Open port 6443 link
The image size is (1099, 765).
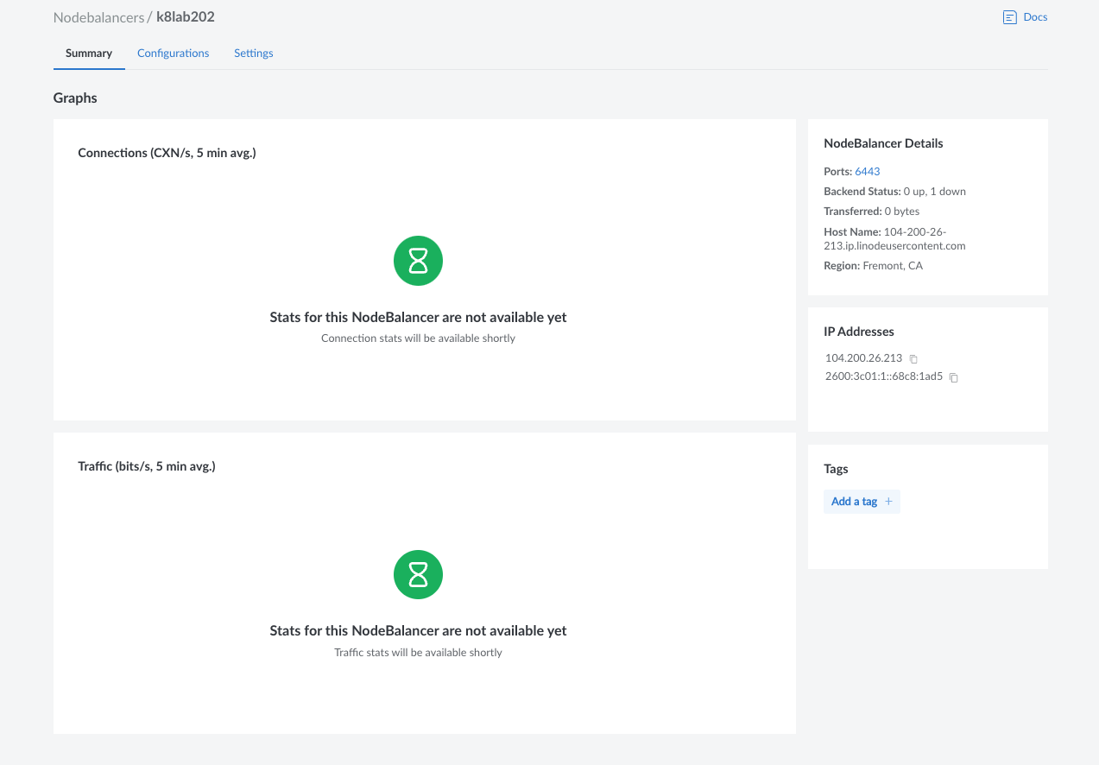(867, 172)
